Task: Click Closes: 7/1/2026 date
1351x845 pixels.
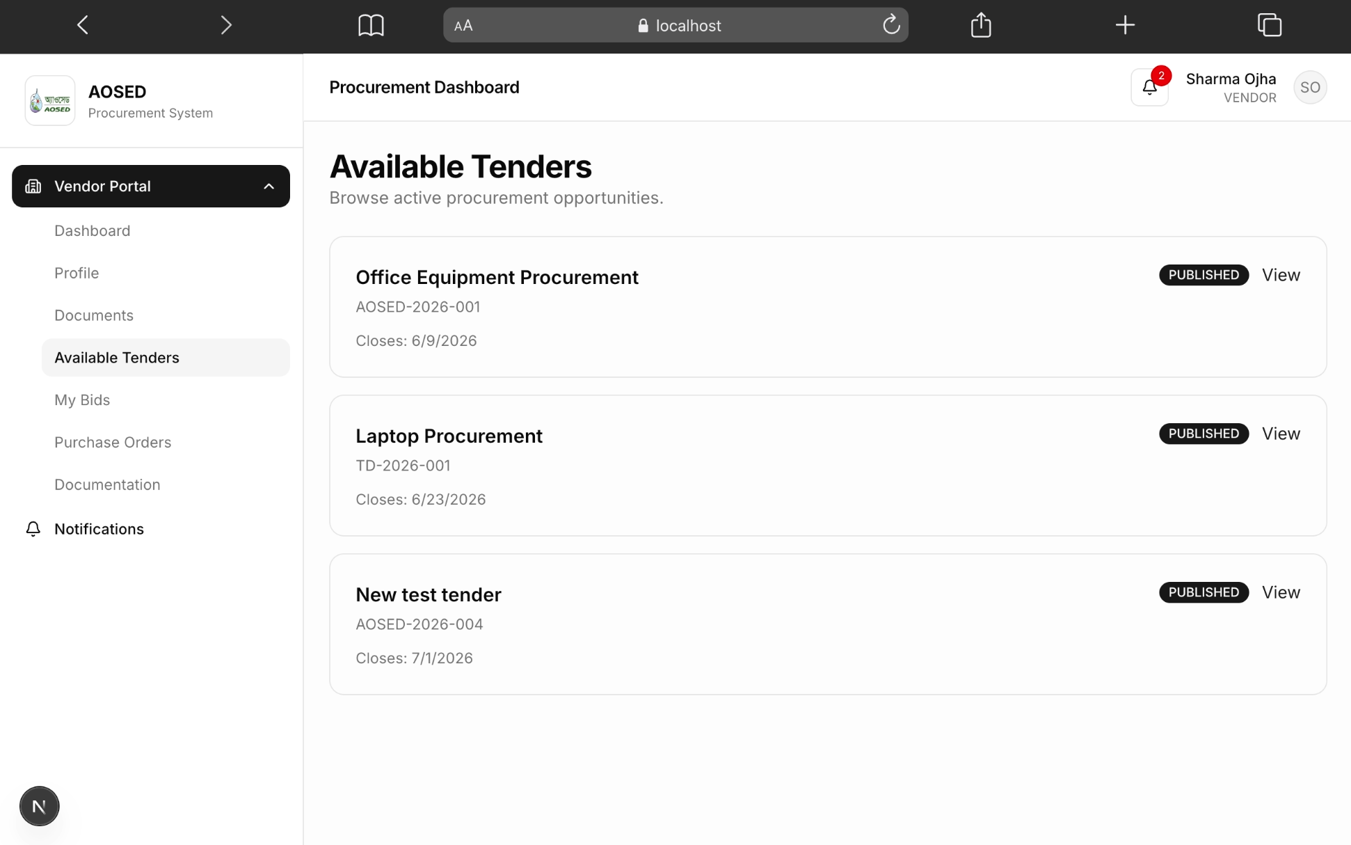Action: [414, 658]
